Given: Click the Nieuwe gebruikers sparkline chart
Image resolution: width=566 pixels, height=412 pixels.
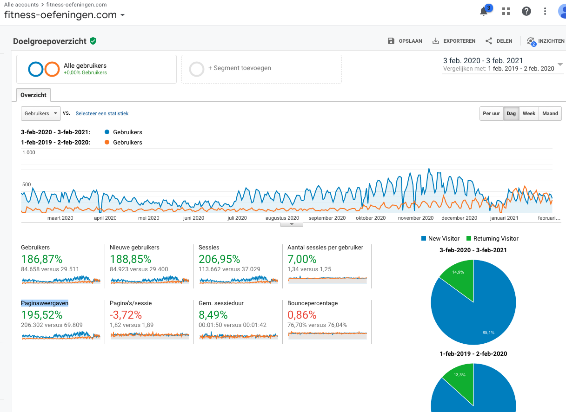Looking at the screenshot, I should (149, 279).
